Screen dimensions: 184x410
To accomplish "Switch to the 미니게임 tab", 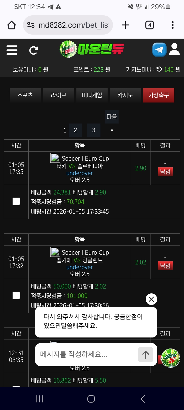I will click(x=92, y=95).
